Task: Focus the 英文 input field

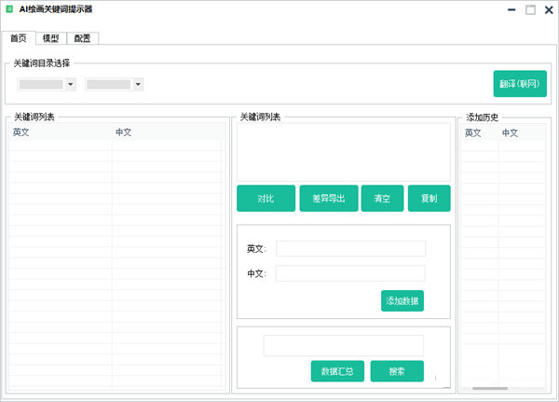Action: click(x=351, y=248)
